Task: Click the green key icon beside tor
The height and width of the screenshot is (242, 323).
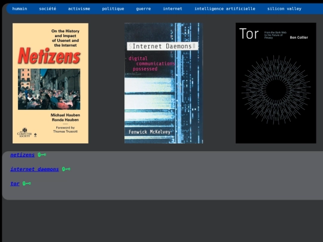Action: [x=26, y=183]
